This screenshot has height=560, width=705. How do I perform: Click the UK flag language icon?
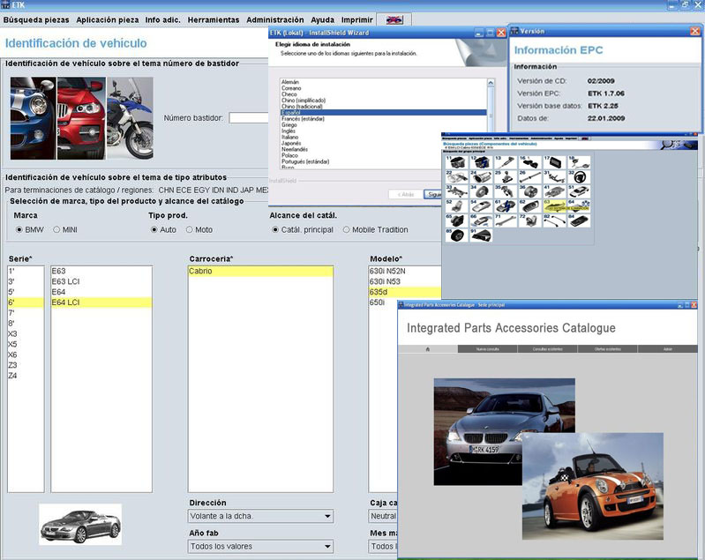[394, 19]
